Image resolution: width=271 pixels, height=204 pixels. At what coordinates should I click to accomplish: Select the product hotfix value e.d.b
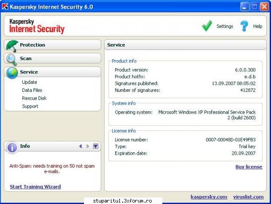pyautogui.click(x=250, y=77)
